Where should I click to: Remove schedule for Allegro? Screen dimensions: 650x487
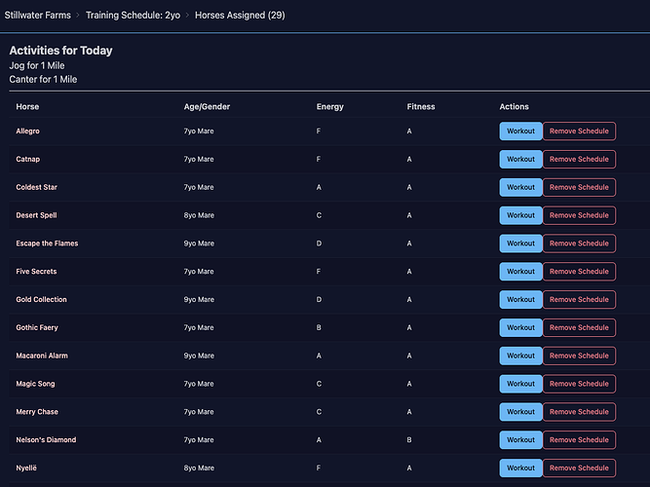click(x=579, y=131)
